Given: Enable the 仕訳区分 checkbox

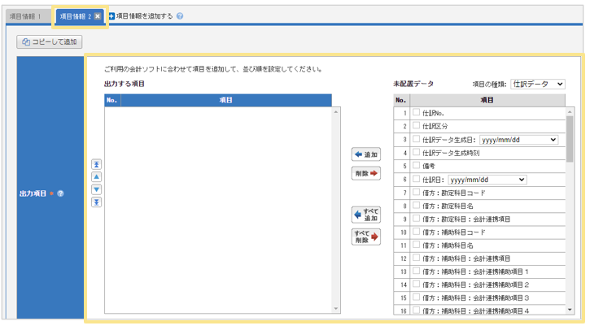Looking at the screenshot, I should [417, 126].
